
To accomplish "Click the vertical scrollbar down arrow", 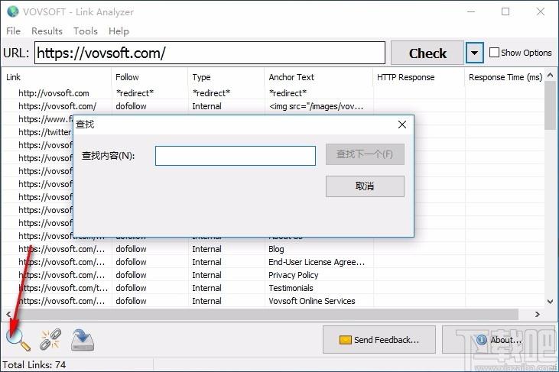I will pos(550,302).
